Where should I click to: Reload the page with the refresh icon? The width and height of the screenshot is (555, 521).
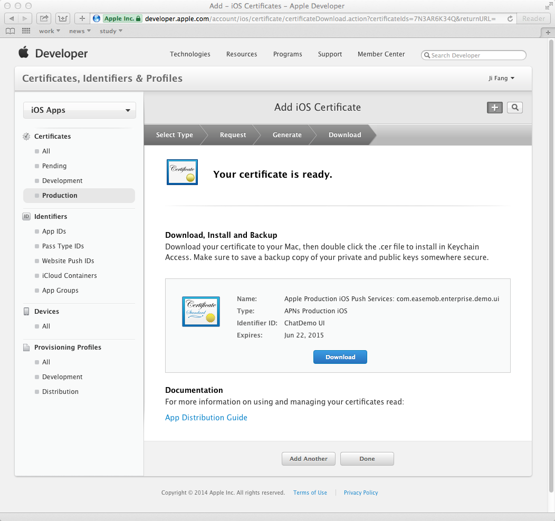click(x=510, y=19)
